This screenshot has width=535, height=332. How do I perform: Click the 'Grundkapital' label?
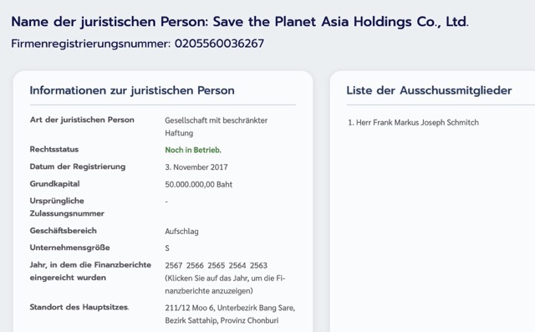click(x=54, y=184)
